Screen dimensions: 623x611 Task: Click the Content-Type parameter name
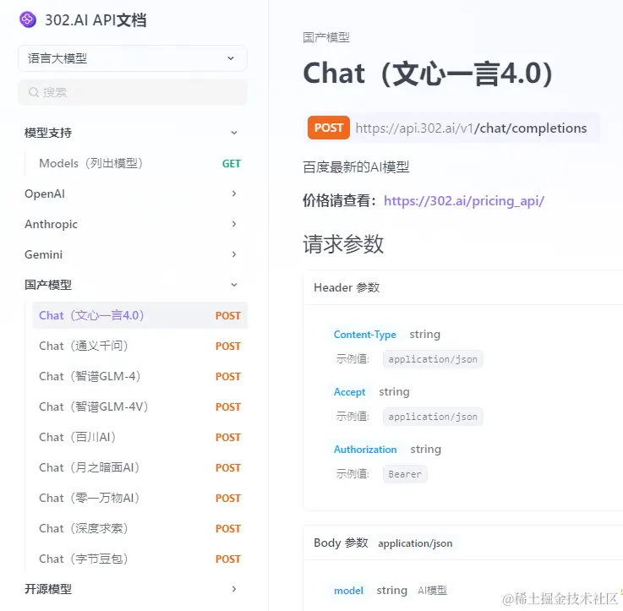pyautogui.click(x=364, y=335)
